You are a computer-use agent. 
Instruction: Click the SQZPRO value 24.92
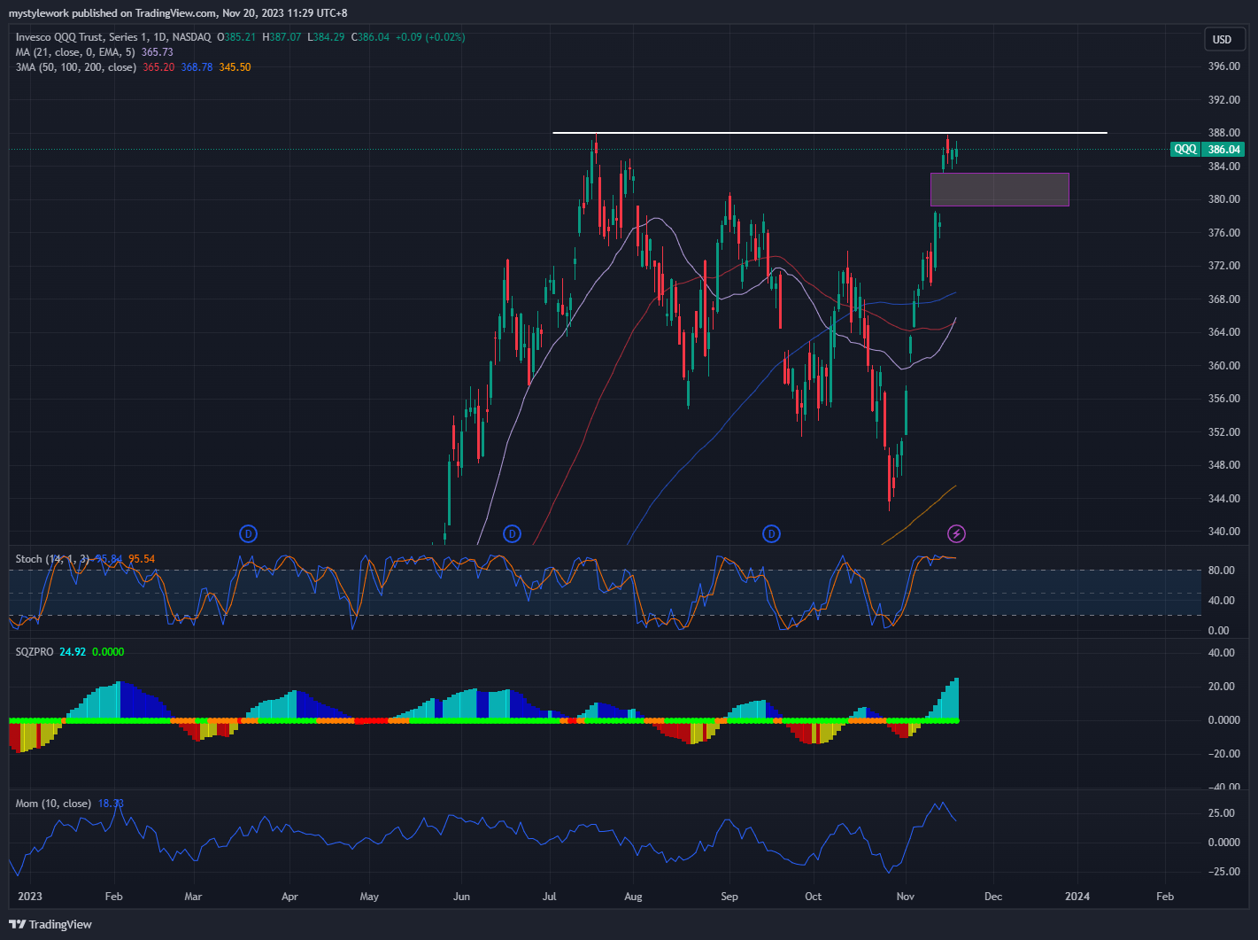pyautogui.click(x=73, y=652)
